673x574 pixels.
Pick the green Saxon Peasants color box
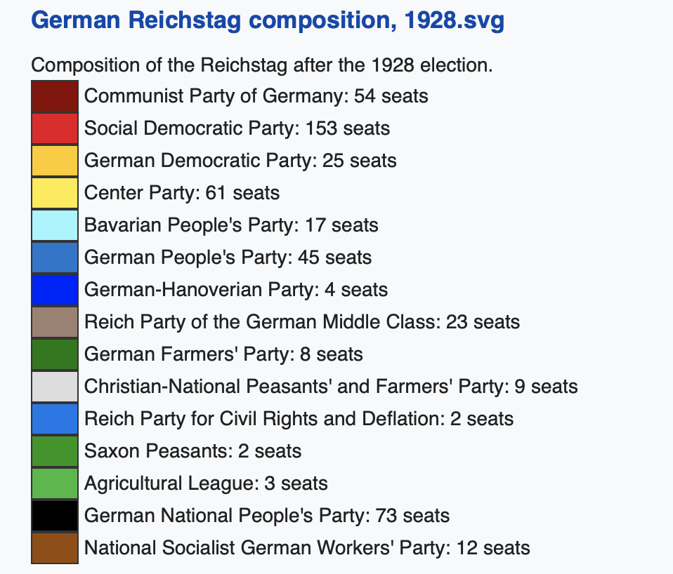(55, 451)
